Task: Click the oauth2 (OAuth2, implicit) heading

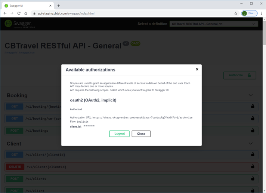Action: coord(93,100)
